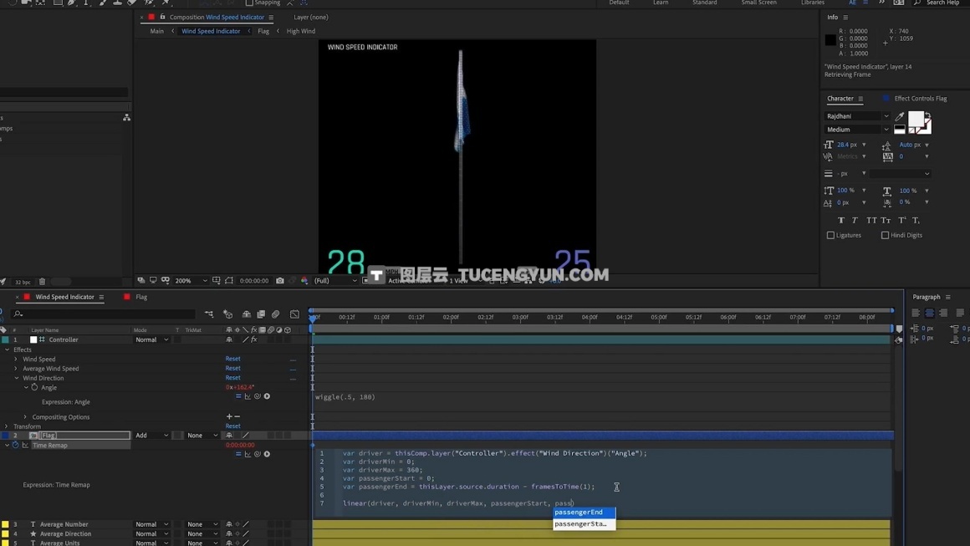Screen dimensions: 970x546
Task: Select the Small Screen workspace
Action: (x=759, y=3)
